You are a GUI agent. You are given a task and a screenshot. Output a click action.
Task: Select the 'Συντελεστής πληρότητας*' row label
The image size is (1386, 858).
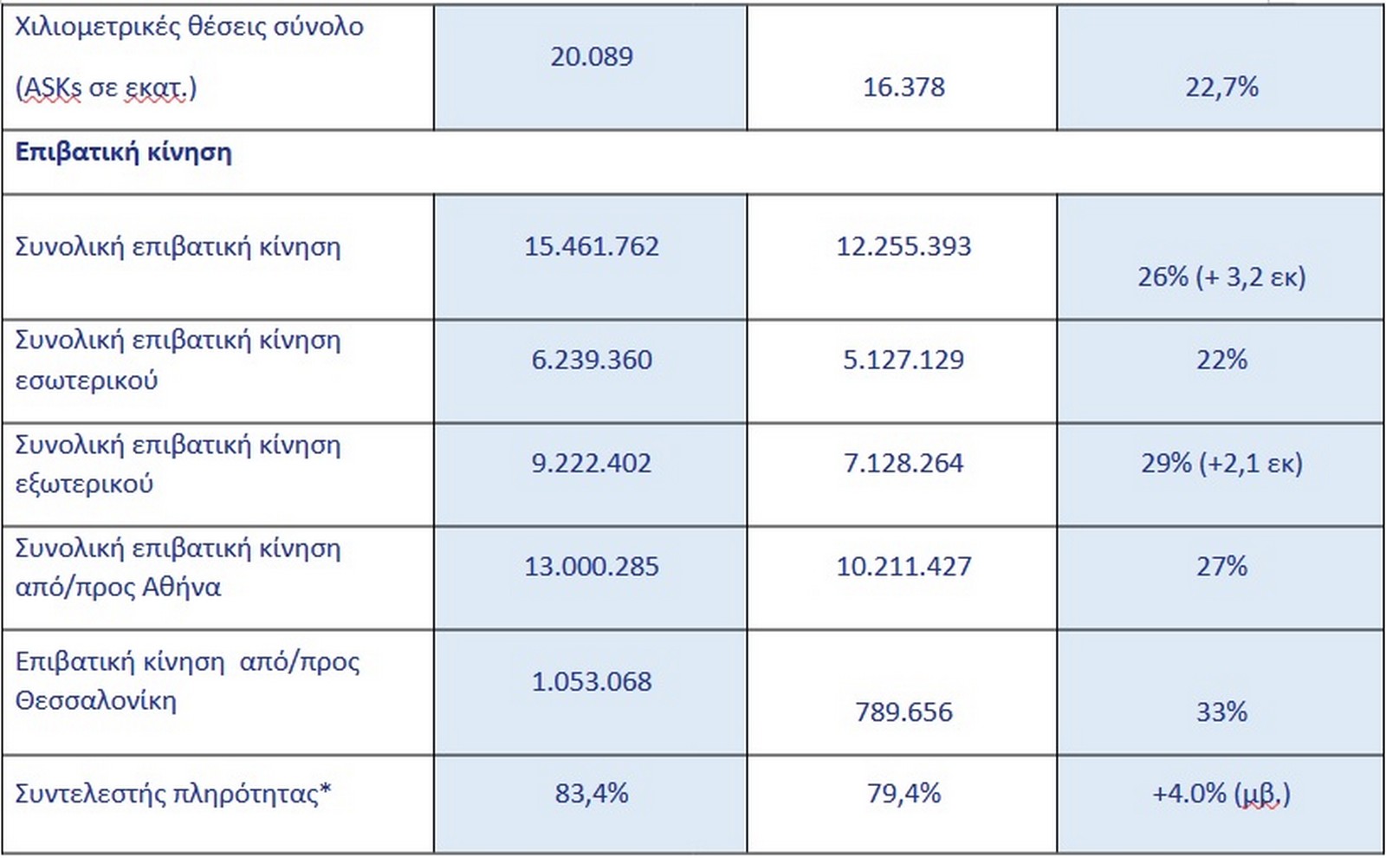tap(174, 794)
